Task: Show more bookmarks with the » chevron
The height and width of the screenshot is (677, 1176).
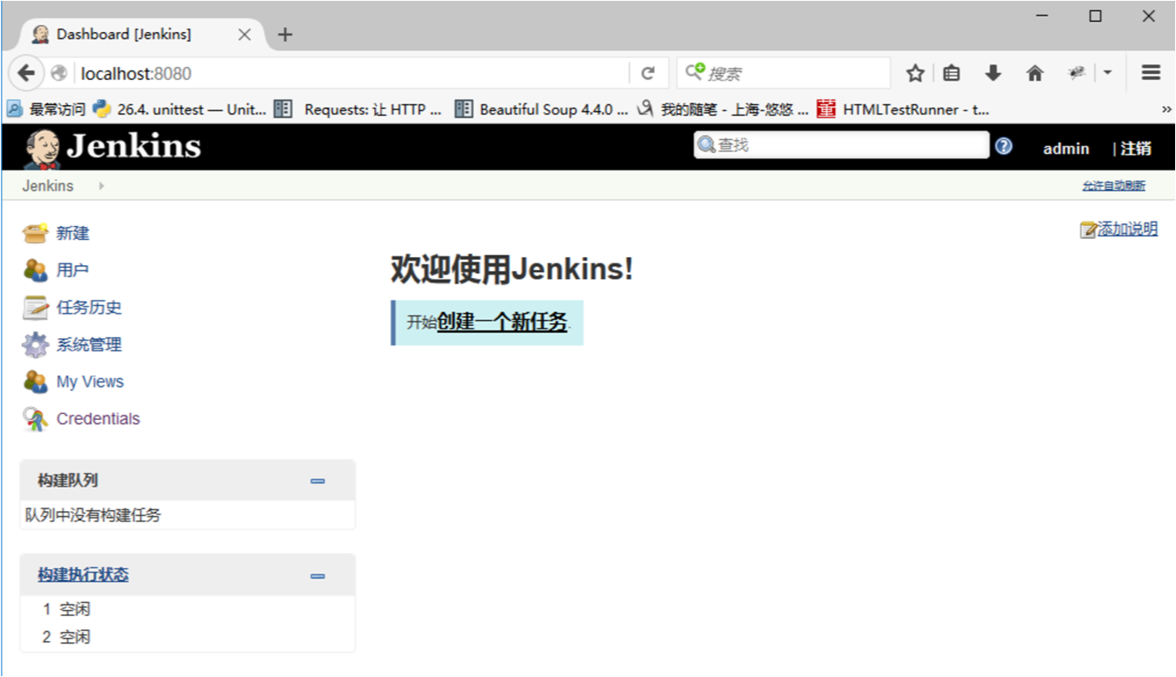Action: pos(1166,110)
